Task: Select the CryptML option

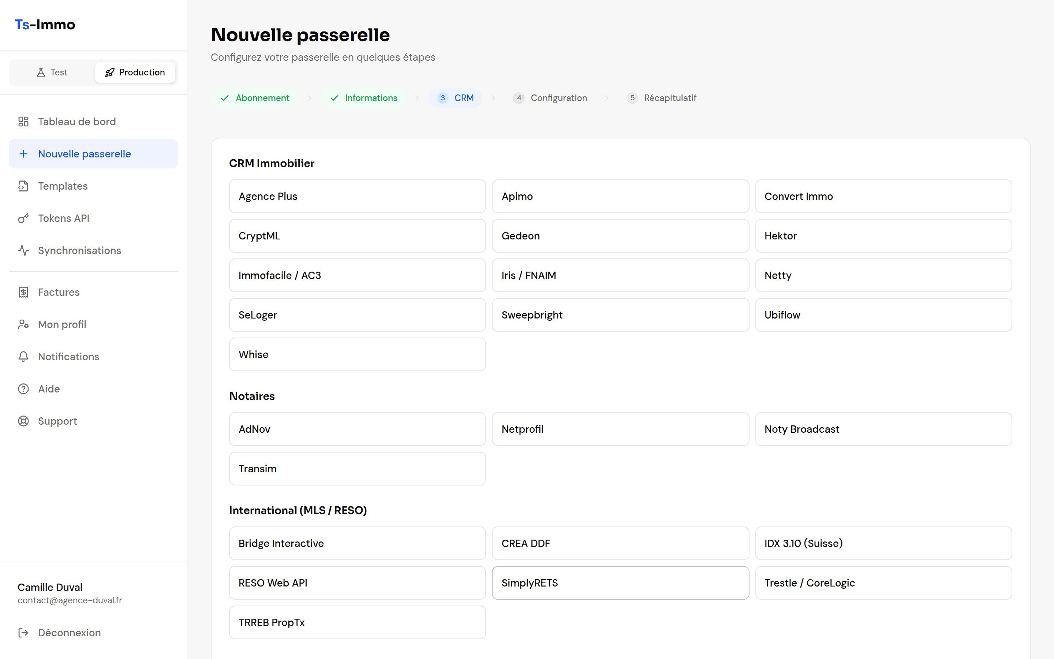Action: click(357, 236)
